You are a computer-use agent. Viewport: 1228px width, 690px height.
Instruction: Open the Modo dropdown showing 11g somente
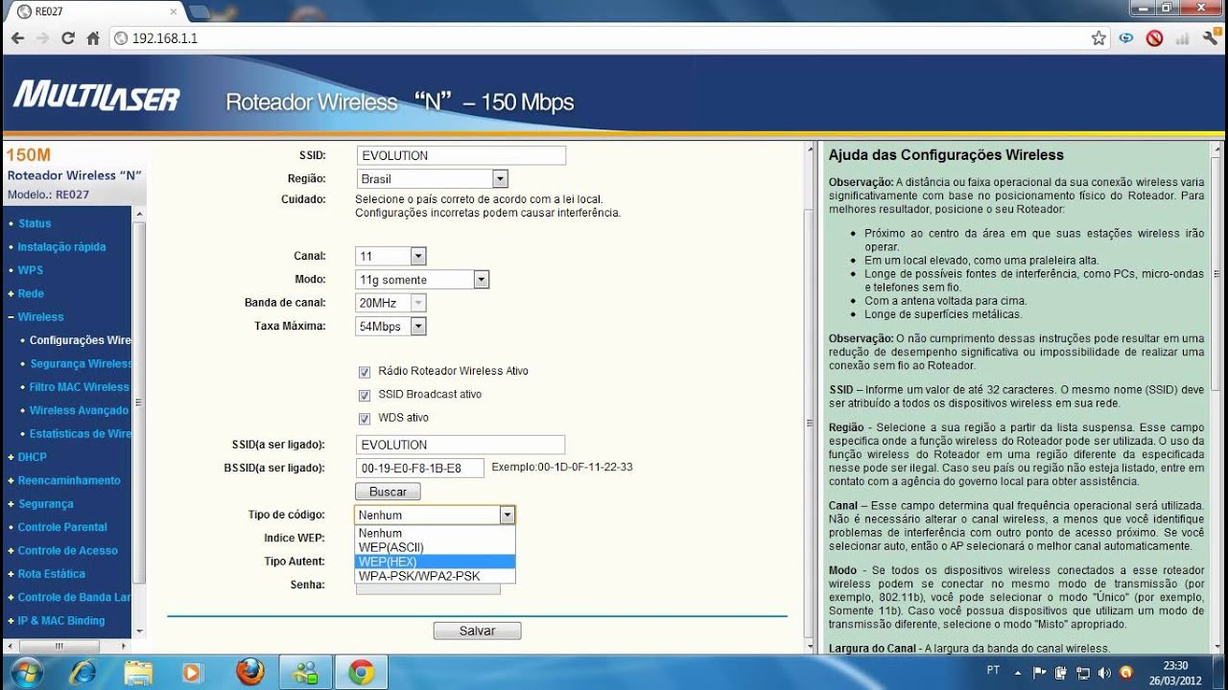click(x=422, y=280)
